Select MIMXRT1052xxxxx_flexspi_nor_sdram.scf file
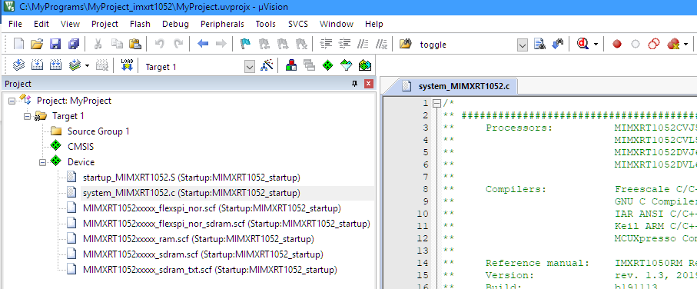Image resolution: width=697 pixels, height=289 pixels. click(226, 224)
